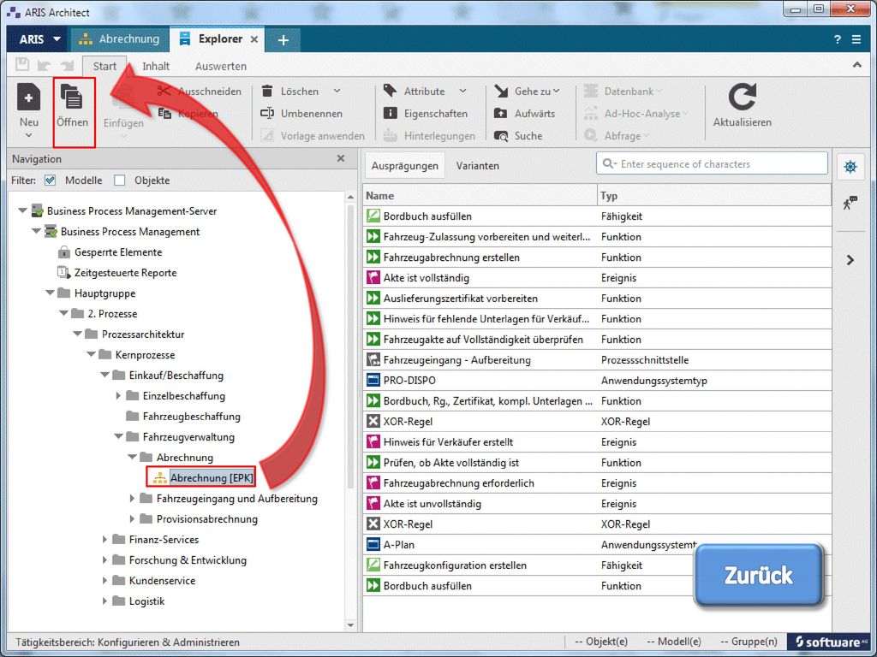Click the Aktualisieren refresh icon
The height and width of the screenshot is (657, 877).
[x=743, y=97]
